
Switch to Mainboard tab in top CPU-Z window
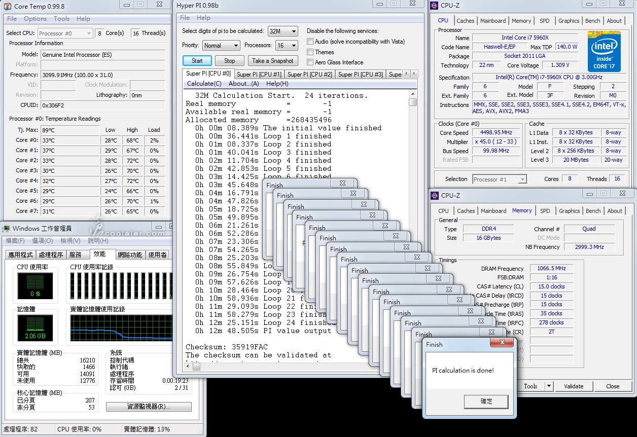tap(493, 21)
